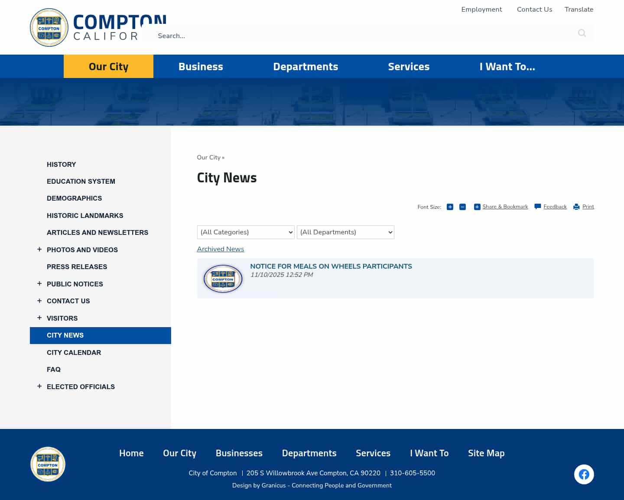Open the I Want To... menu
Viewport: 624px width, 500px height.
point(507,66)
